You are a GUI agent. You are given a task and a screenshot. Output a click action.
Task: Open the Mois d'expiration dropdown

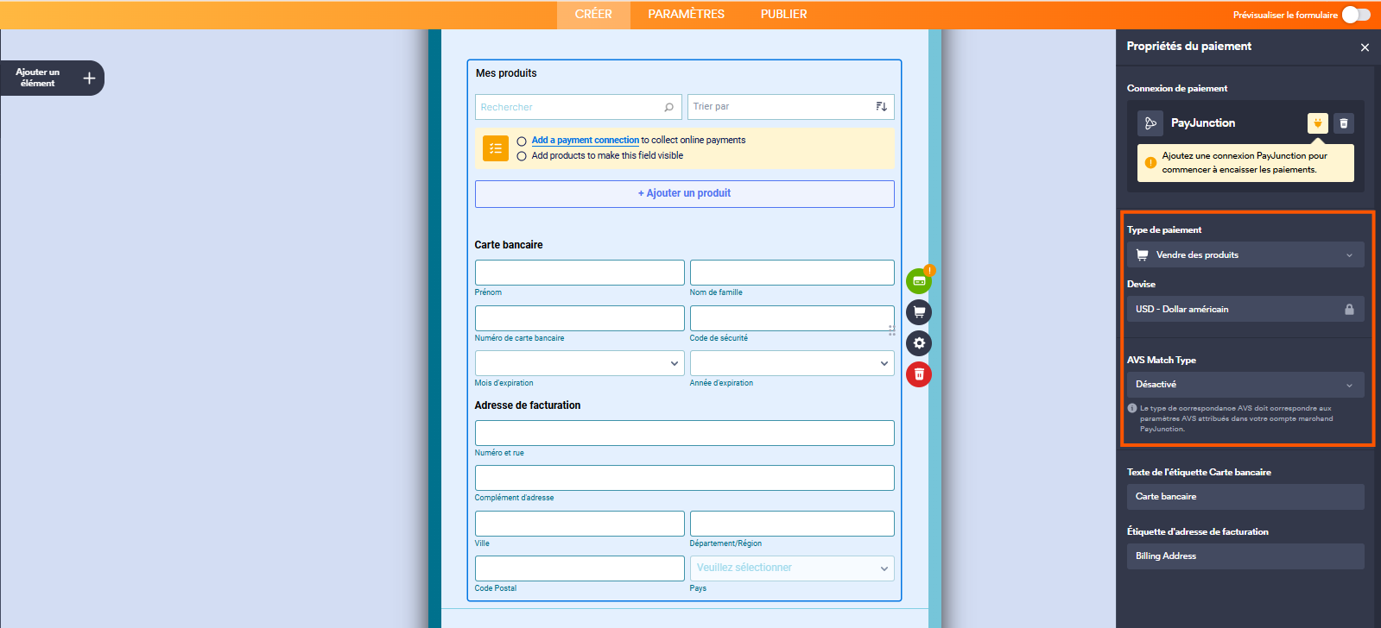580,363
